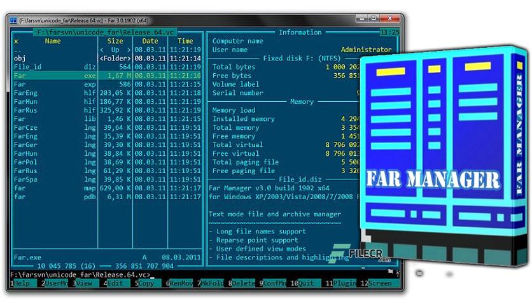Click the 5 Copy function key
532x308 pixels.
coord(148,283)
